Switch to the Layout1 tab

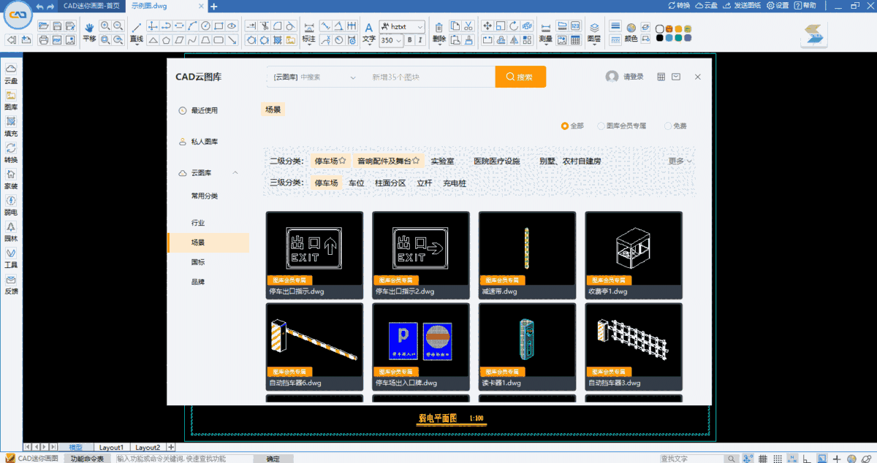pyautogui.click(x=112, y=447)
